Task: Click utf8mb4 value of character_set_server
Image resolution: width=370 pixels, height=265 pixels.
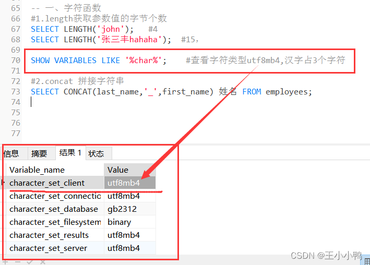Action: tap(130, 248)
